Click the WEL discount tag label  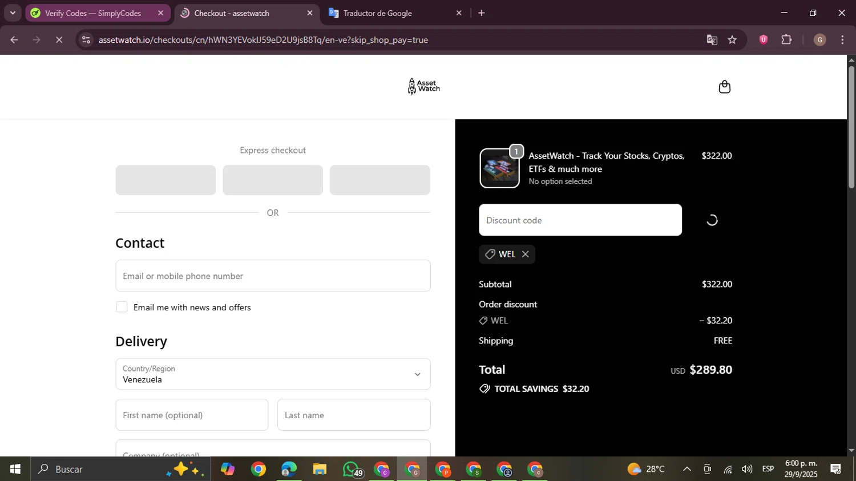click(x=507, y=254)
